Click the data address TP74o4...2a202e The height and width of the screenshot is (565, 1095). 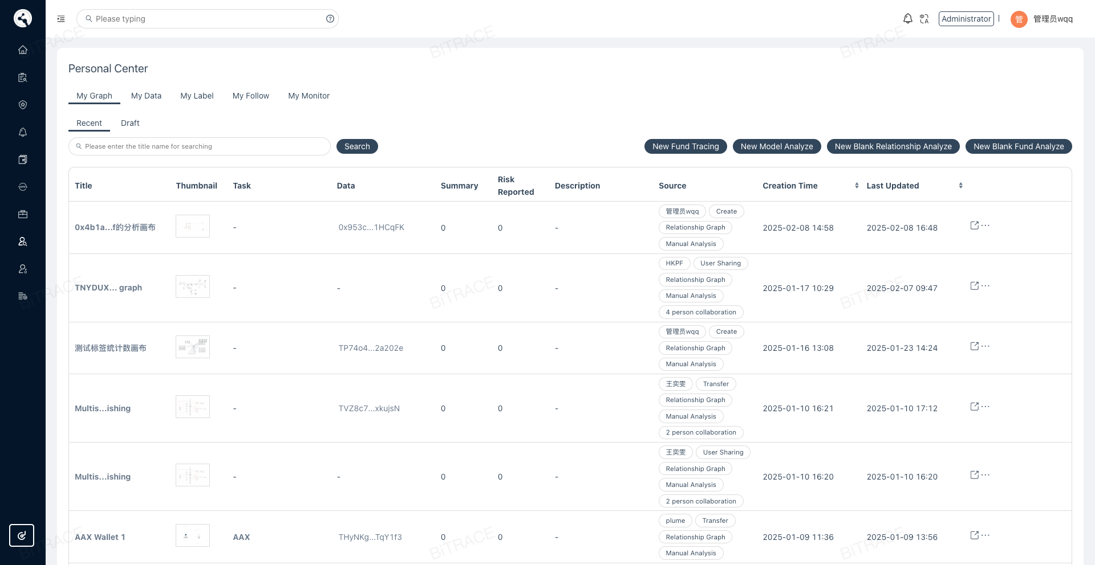tap(371, 348)
